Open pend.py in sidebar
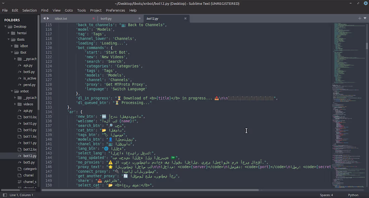The height and width of the screenshot is (198, 369). click(30, 85)
